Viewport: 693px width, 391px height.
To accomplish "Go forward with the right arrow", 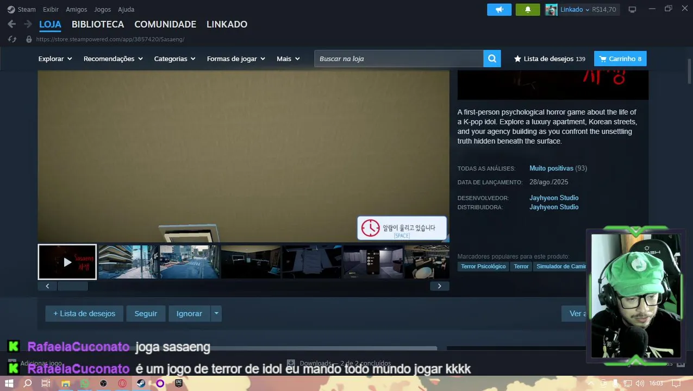I will point(28,24).
